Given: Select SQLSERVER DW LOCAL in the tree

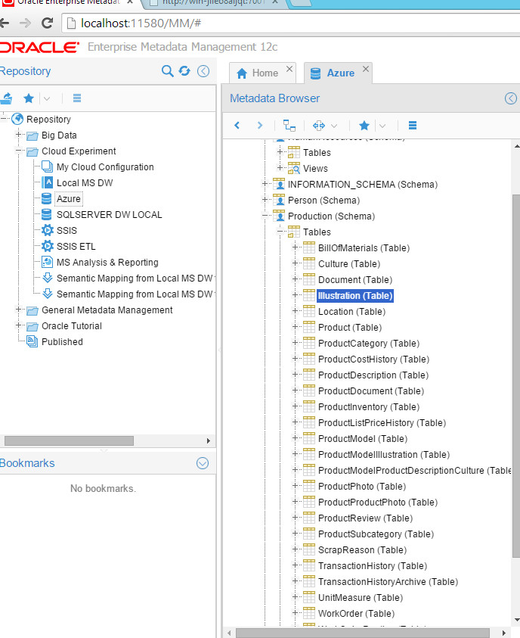Looking at the screenshot, I should (x=109, y=214).
